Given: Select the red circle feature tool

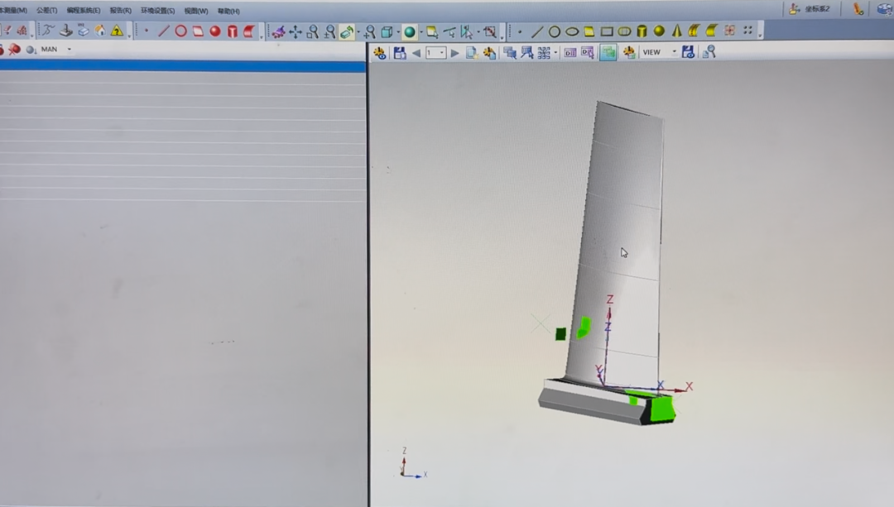Looking at the screenshot, I should [180, 31].
